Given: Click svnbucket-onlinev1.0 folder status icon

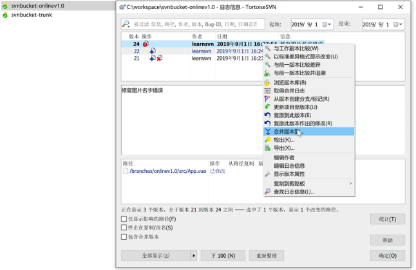Looking at the screenshot, I should click(5, 6).
